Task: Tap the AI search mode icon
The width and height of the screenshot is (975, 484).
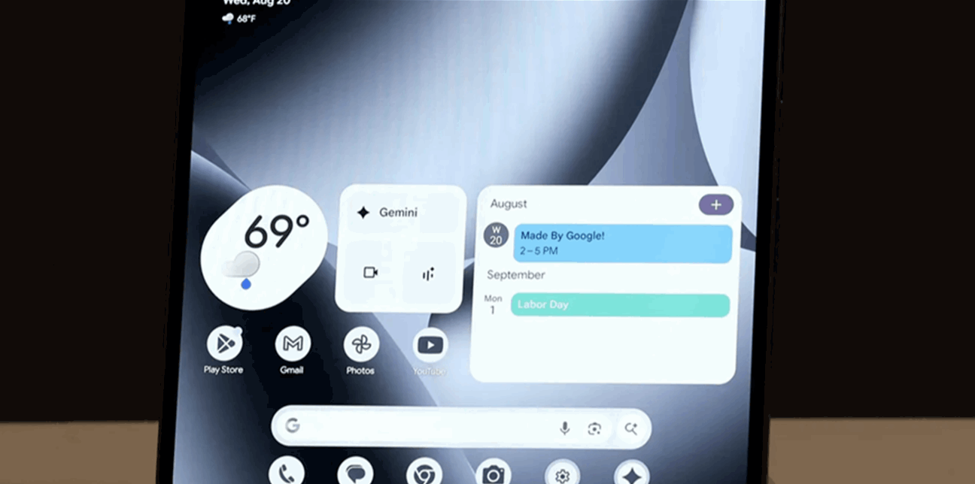Action: click(x=630, y=429)
